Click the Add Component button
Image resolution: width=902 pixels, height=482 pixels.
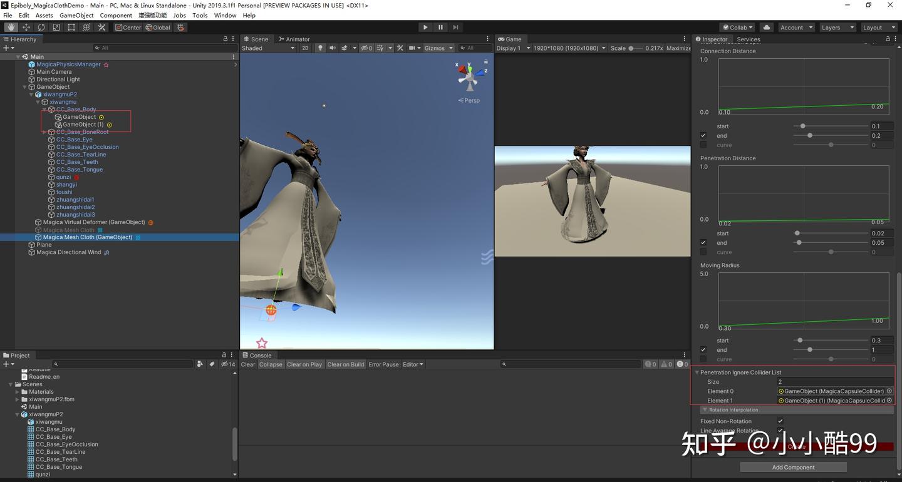pos(793,467)
